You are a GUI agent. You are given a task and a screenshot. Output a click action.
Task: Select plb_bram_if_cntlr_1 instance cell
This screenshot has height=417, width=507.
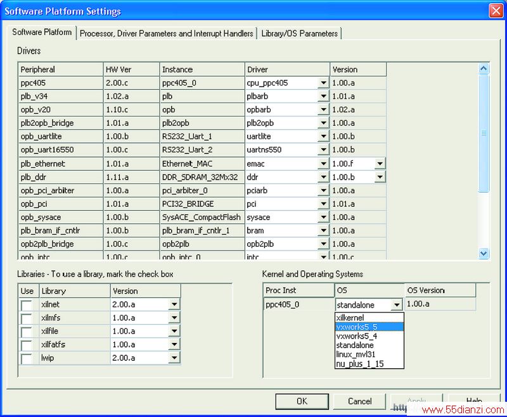coord(202,230)
